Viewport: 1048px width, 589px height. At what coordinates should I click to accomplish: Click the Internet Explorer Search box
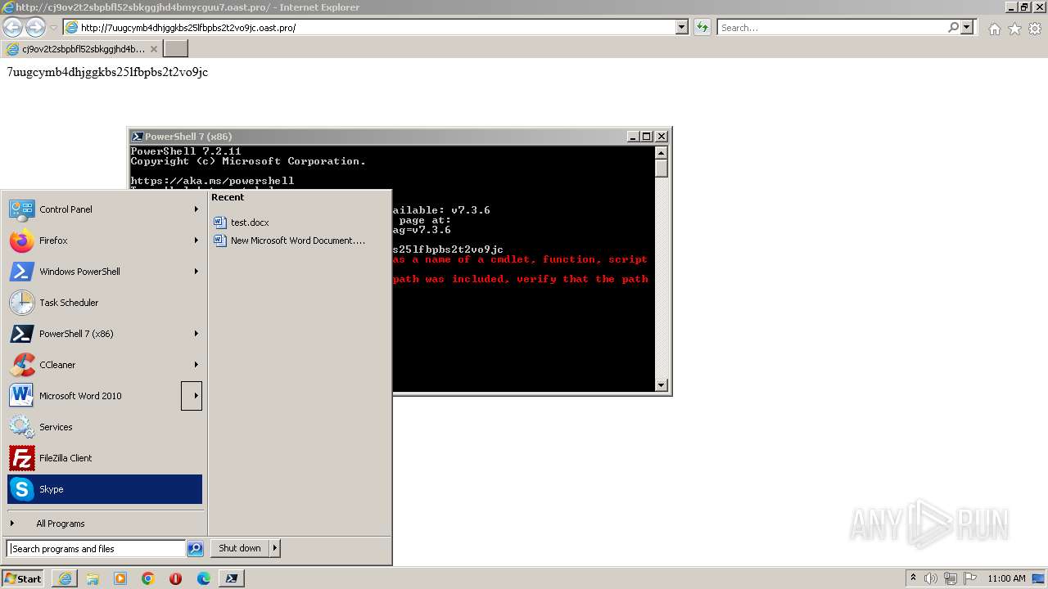point(831,27)
